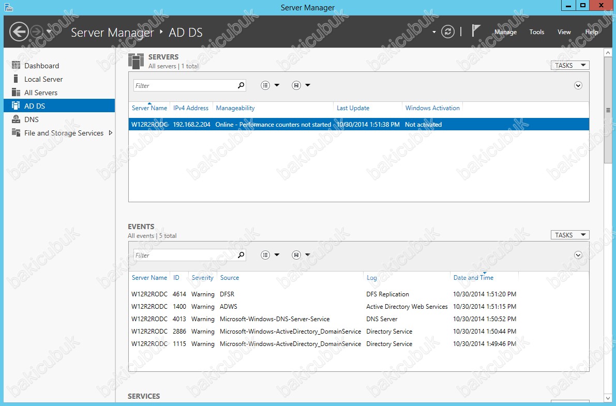Screen dimensions: 616x406
Task: Select the ADWS warning event 1400
Action: (x=358, y=307)
